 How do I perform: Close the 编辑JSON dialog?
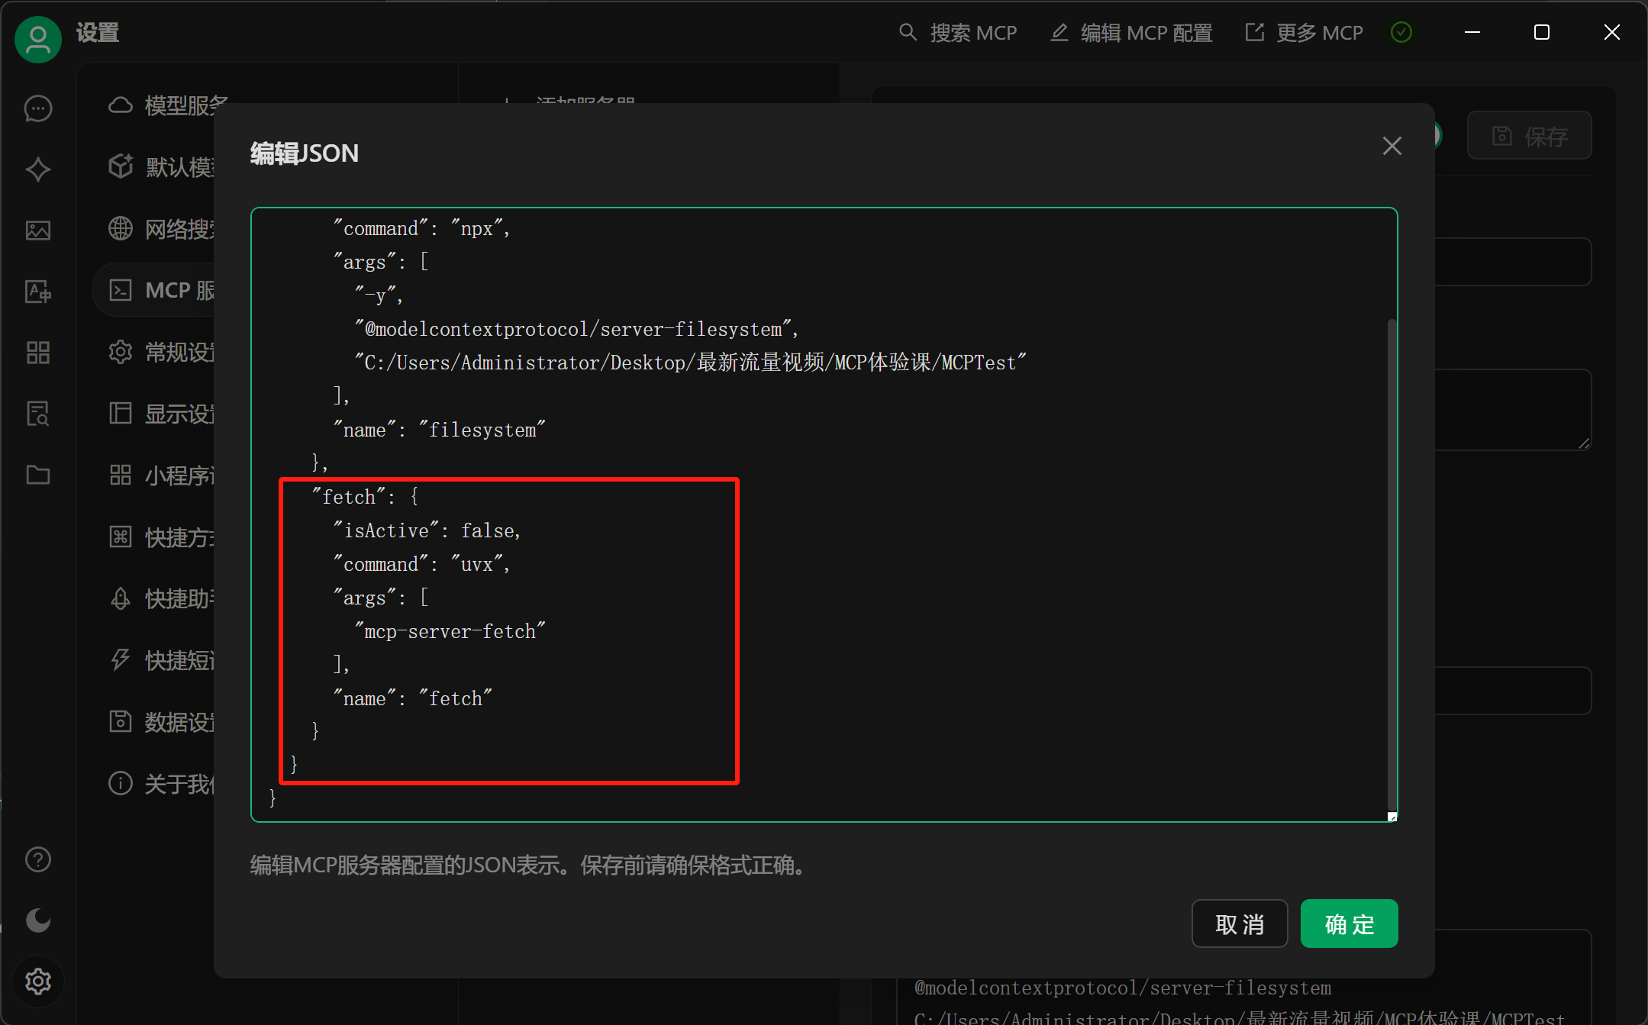1392,146
